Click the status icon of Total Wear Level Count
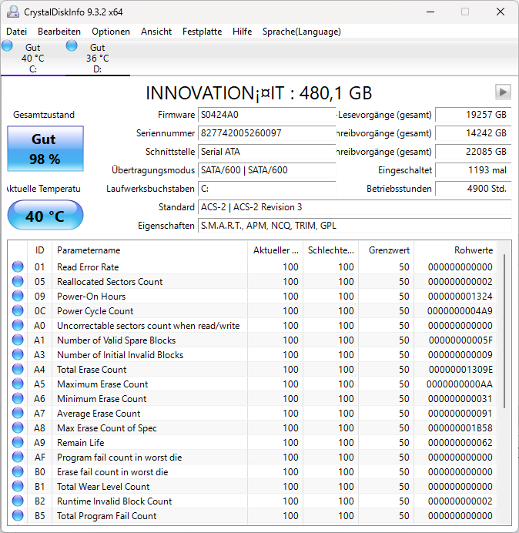This screenshot has height=533, width=519. (x=18, y=486)
